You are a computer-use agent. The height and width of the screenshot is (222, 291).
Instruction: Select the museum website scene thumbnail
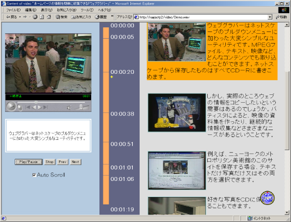[177, 171]
